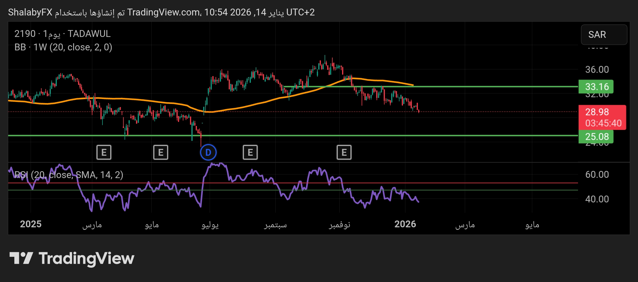The image size is (638, 282).
Task: Click the green 25.08 price label
Action: pyautogui.click(x=596, y=137)
